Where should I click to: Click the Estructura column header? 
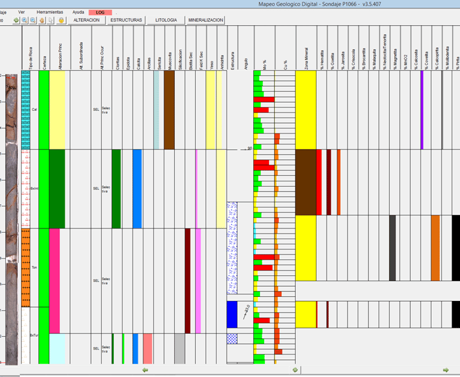(232, 60)
